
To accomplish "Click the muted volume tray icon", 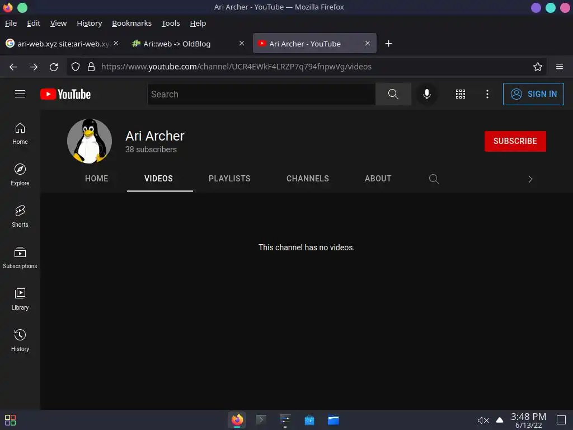I will [483, 420].
